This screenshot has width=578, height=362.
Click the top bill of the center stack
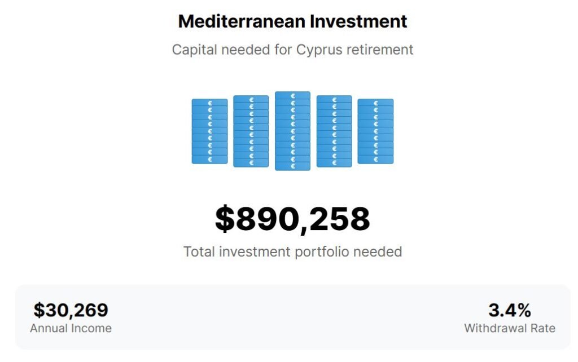[292, 96]
